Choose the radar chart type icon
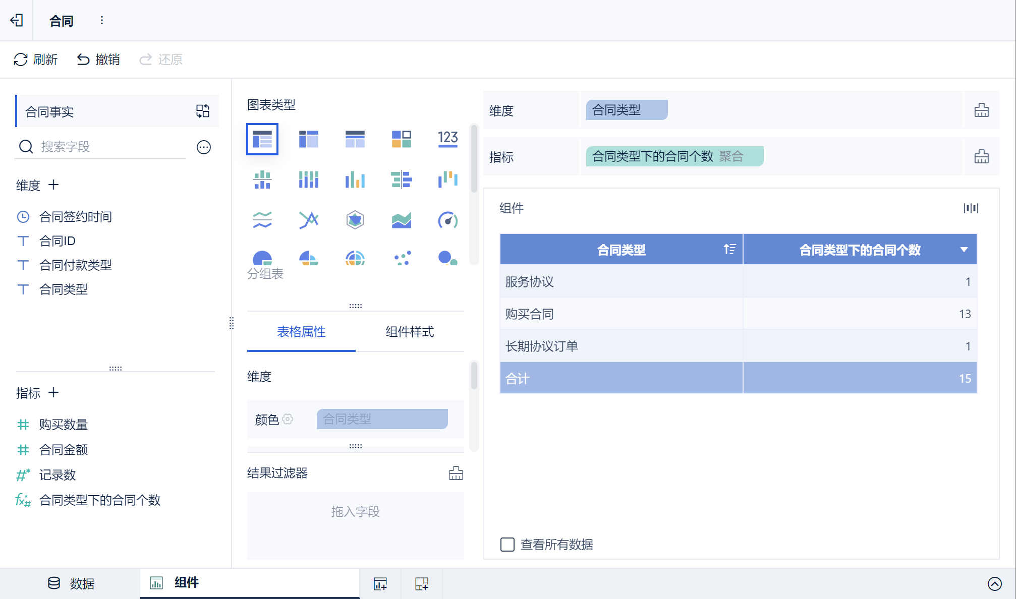The width and height of the screenshot is (1016, 599). pos(355,220)
